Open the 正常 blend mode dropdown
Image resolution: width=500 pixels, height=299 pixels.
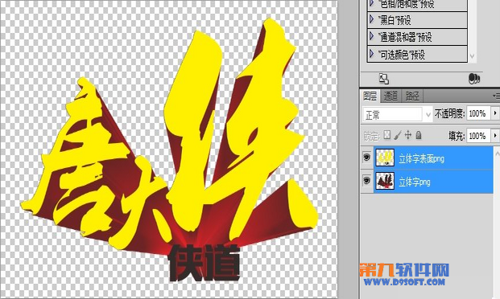pyautogui.click(x=397, y=114)
